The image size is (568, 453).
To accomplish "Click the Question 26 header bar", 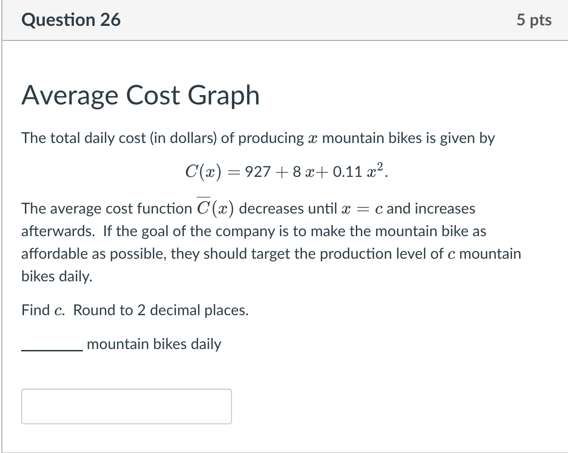I will [284, 20].
